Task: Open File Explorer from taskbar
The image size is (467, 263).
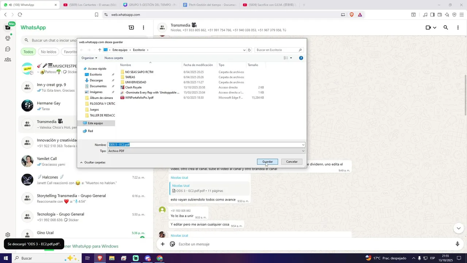Action: (112, 258)
